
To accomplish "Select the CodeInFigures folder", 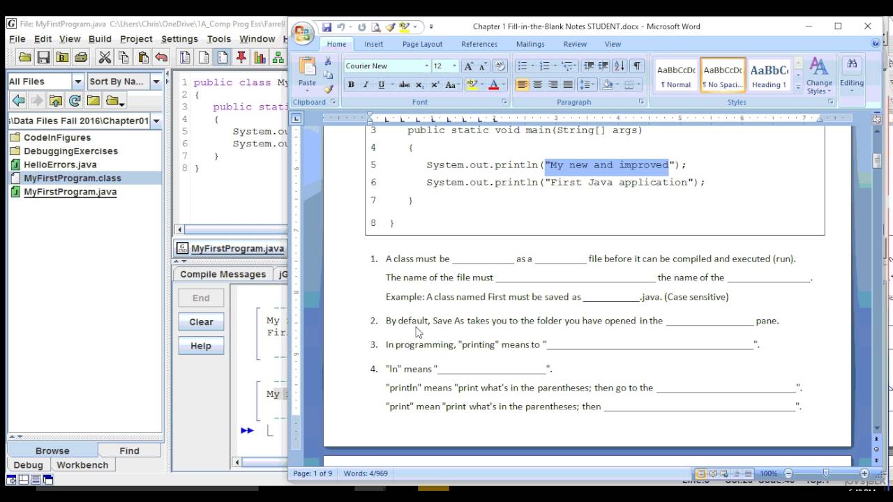I will tap(57, 137).
